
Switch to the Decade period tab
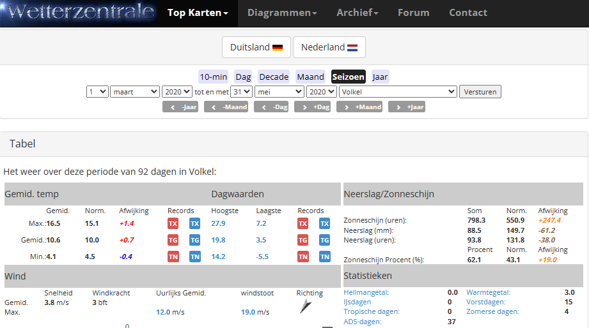tap(274, 77)
